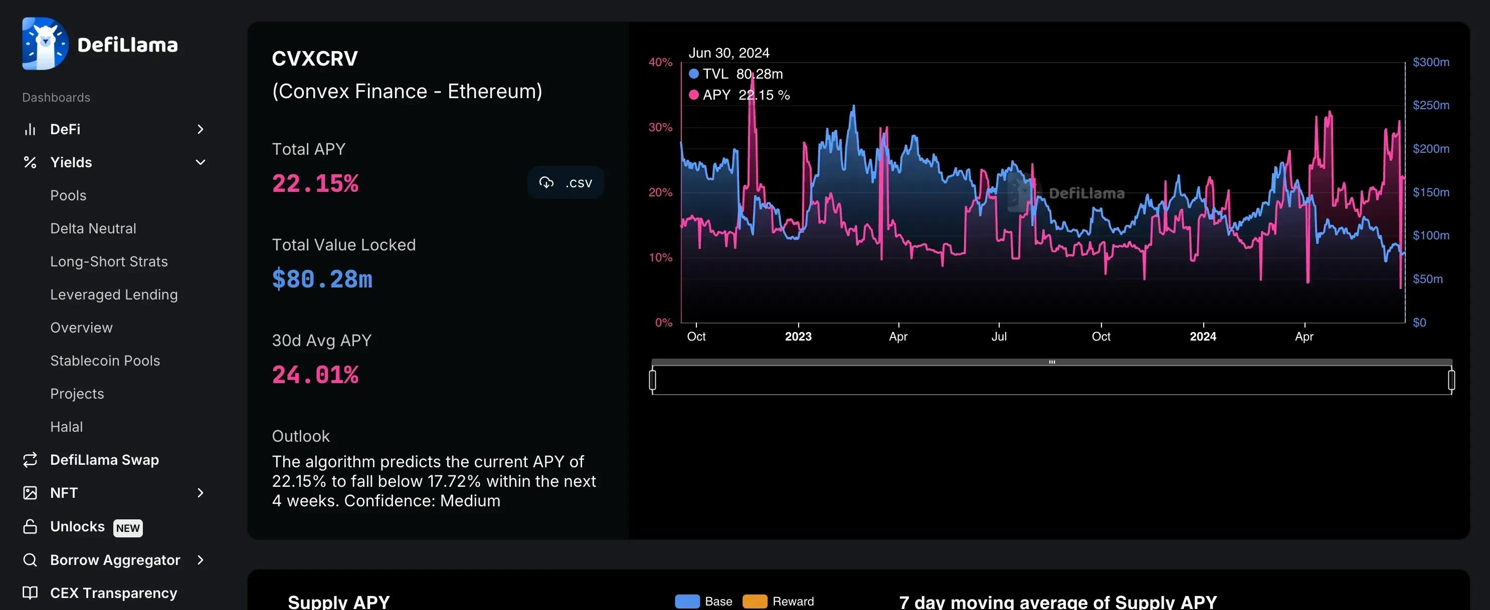This screenshot has height=610, width=1490.
Task: Click the Yields percent icon
Action: point(30,162)
